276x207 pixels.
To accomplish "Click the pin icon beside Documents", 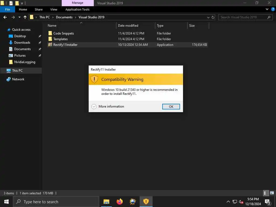I will tap(40, 49).
